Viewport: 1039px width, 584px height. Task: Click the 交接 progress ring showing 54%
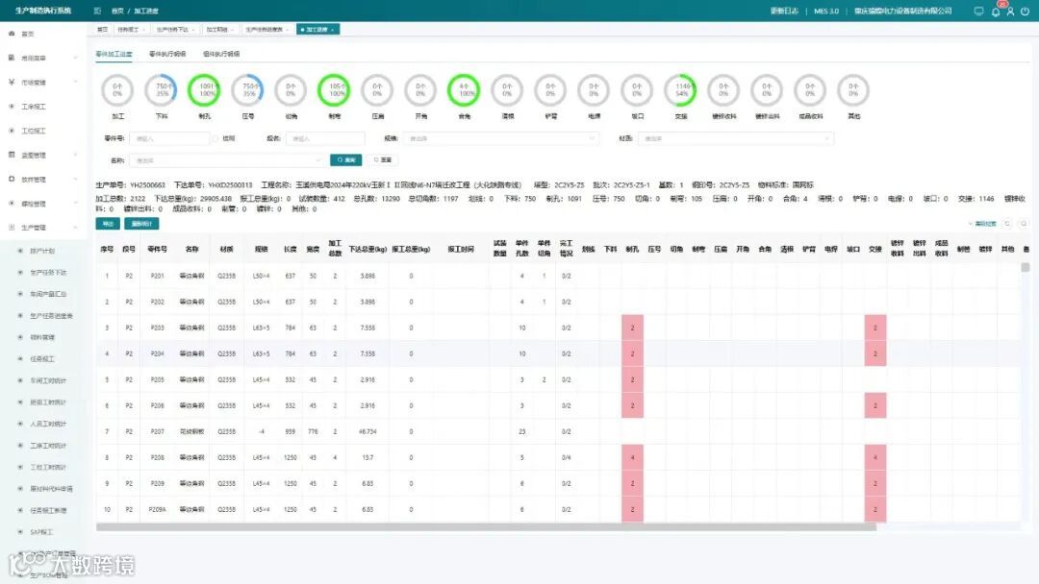point(680,90)
